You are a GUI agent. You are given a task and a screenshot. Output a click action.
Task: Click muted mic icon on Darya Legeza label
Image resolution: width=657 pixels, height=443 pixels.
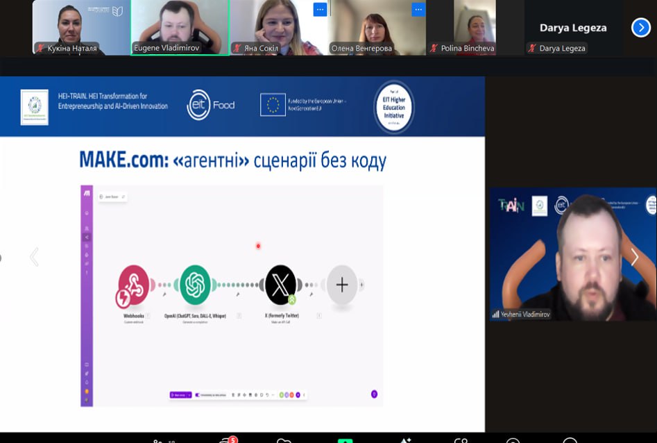pyautogui.click(x=532, y=48)
